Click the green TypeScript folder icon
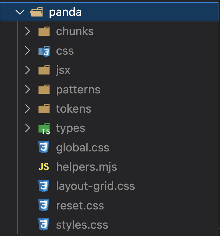Image resolution: width=220 pixels, height=236 pixels. [x=44, y=129]
